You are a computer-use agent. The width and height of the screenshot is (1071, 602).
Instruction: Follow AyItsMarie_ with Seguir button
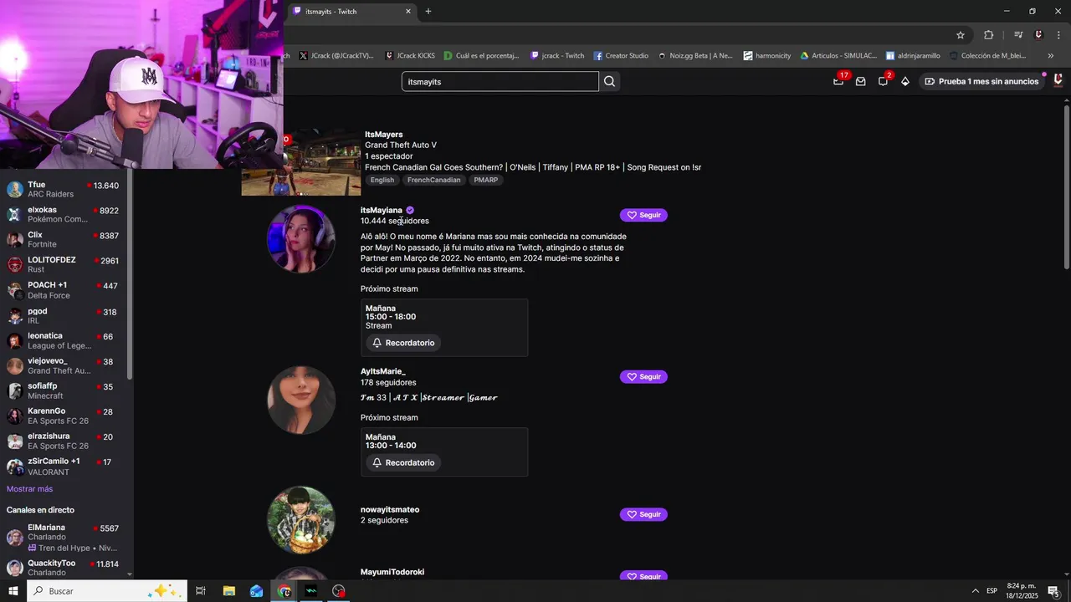pyautogui.click(x=643, y=377)
